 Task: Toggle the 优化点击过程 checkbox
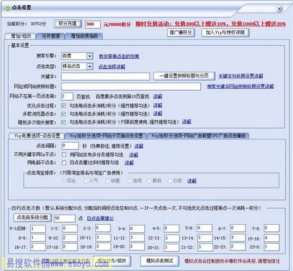[x=64, y=106]
